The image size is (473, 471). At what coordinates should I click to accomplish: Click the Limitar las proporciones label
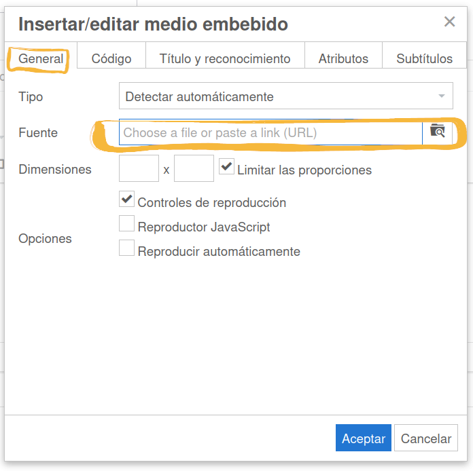pos(304,170)
